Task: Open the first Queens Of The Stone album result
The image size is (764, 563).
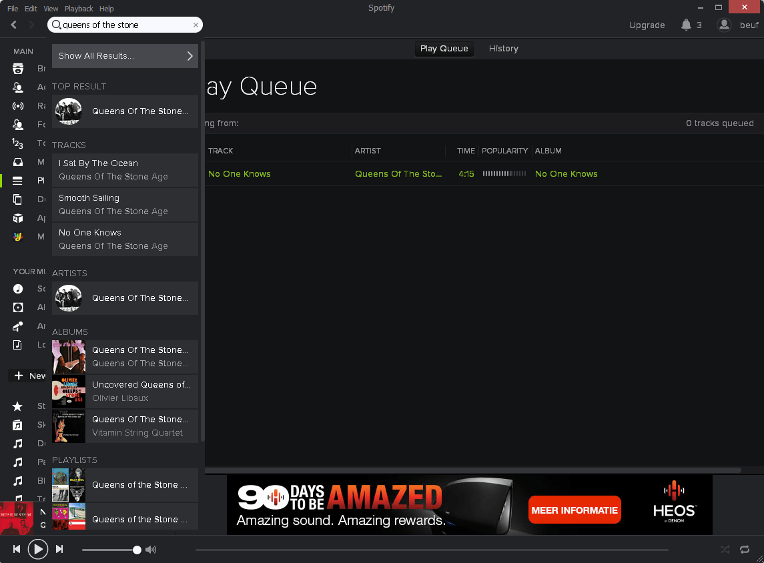Action: (125, 356)
